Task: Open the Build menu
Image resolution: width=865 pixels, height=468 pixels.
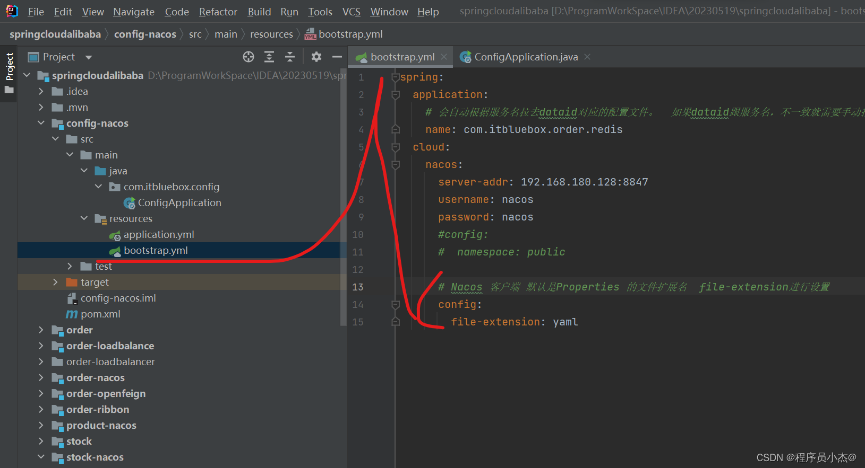Action: [x=259, y=12]
